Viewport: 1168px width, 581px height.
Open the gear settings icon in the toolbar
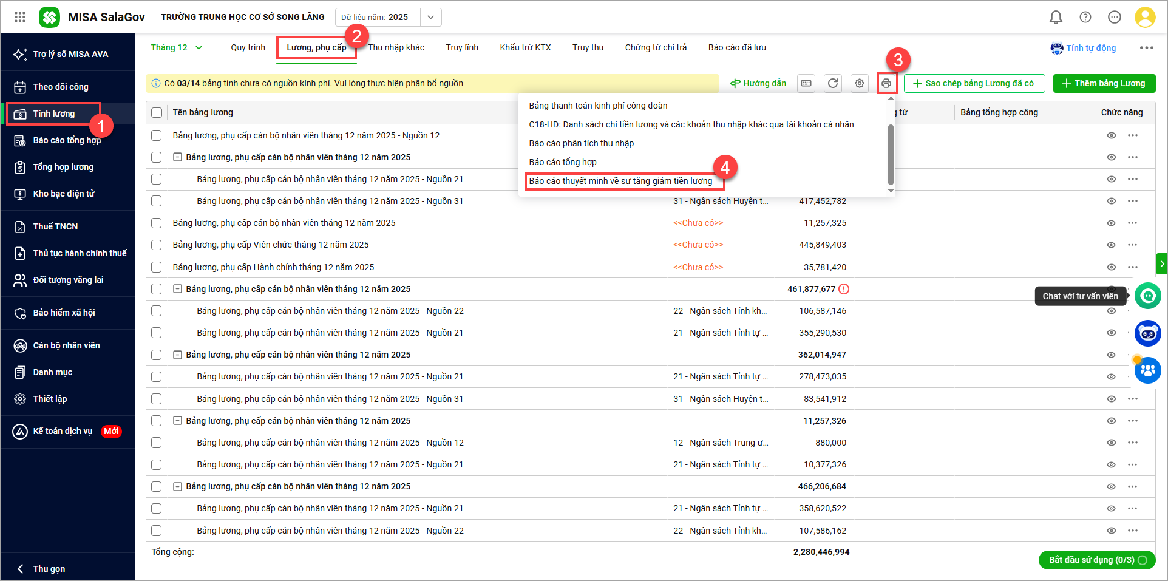[860, 83]
